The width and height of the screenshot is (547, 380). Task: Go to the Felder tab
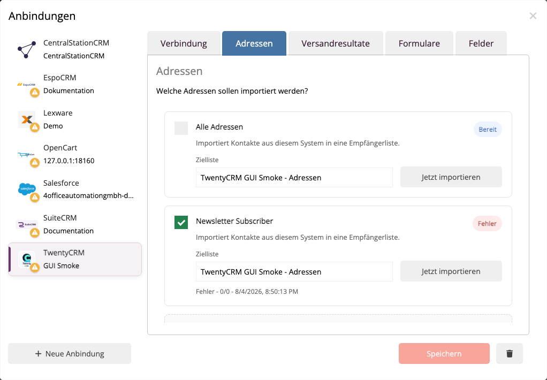481,43
